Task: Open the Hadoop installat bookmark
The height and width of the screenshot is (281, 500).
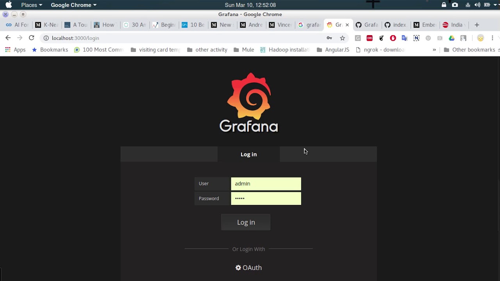Action: pyautogui.click(x=285, y=50)
